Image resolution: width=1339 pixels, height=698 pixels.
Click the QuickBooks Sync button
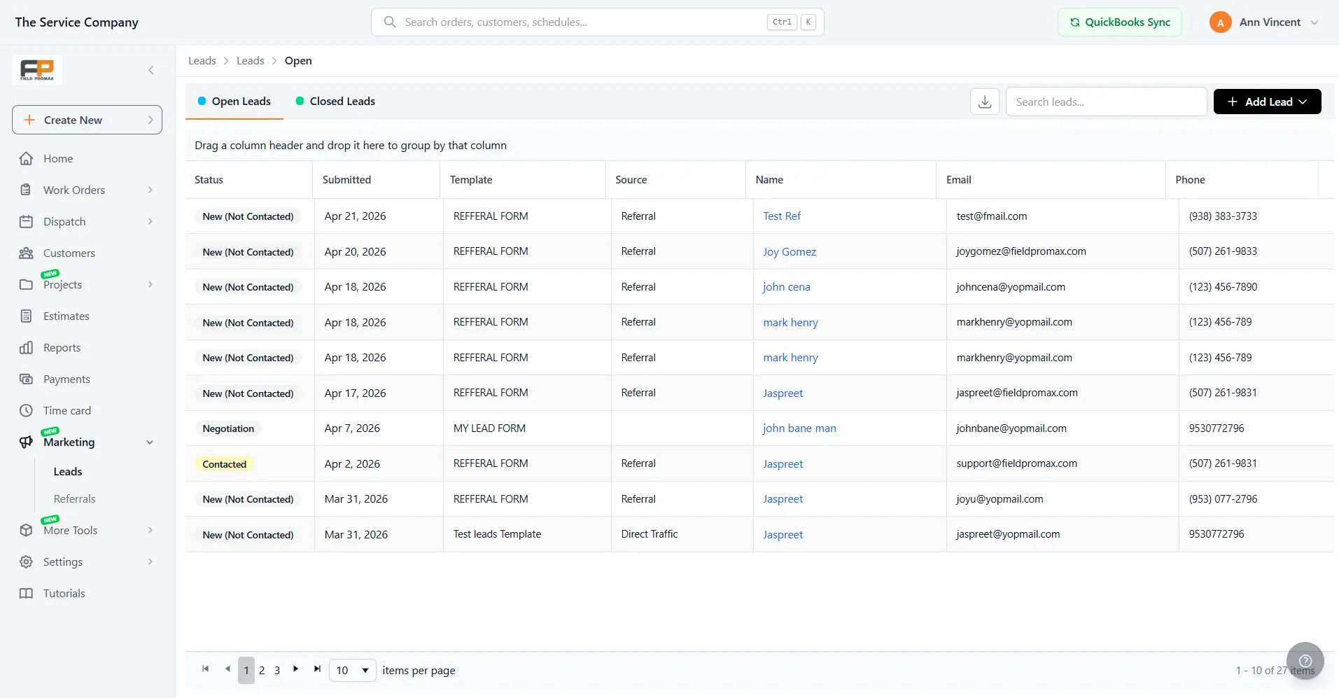1120,22
